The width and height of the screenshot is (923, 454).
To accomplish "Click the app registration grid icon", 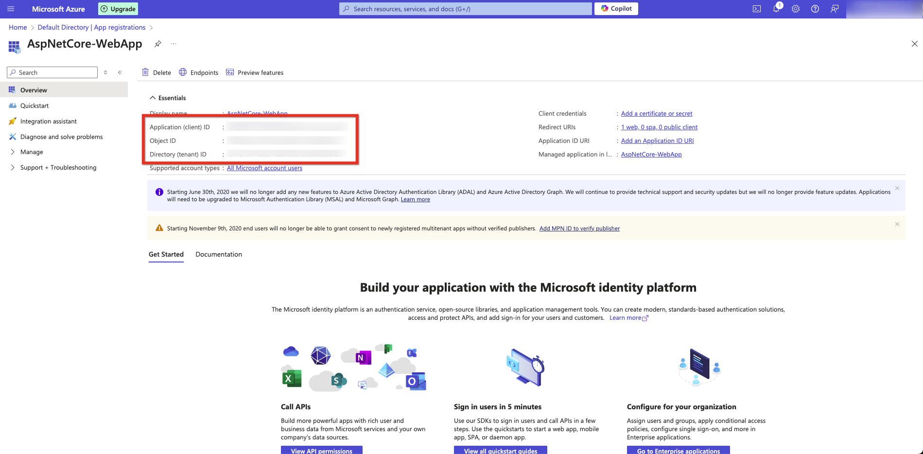I will coord(15,47).
